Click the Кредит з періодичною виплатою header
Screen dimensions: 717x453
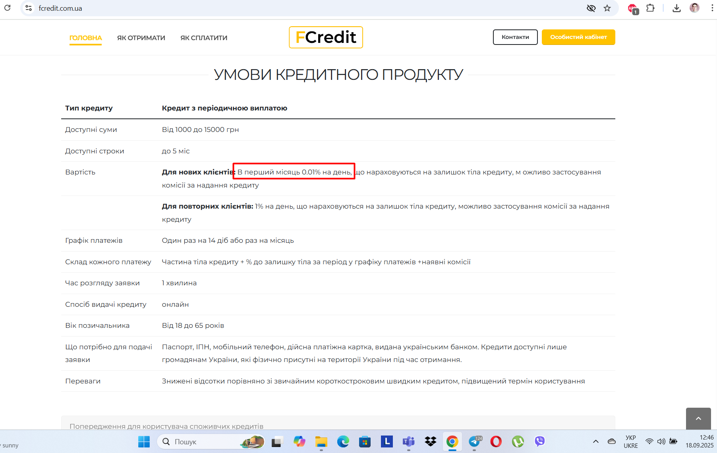click(x=224, y=108)
